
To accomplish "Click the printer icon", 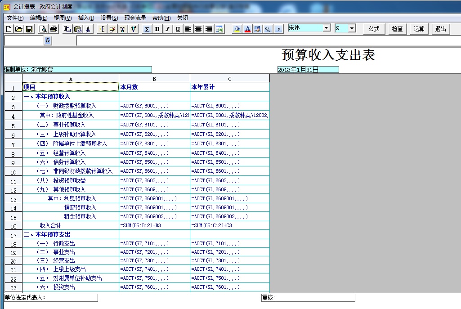I will pos(54,29).
